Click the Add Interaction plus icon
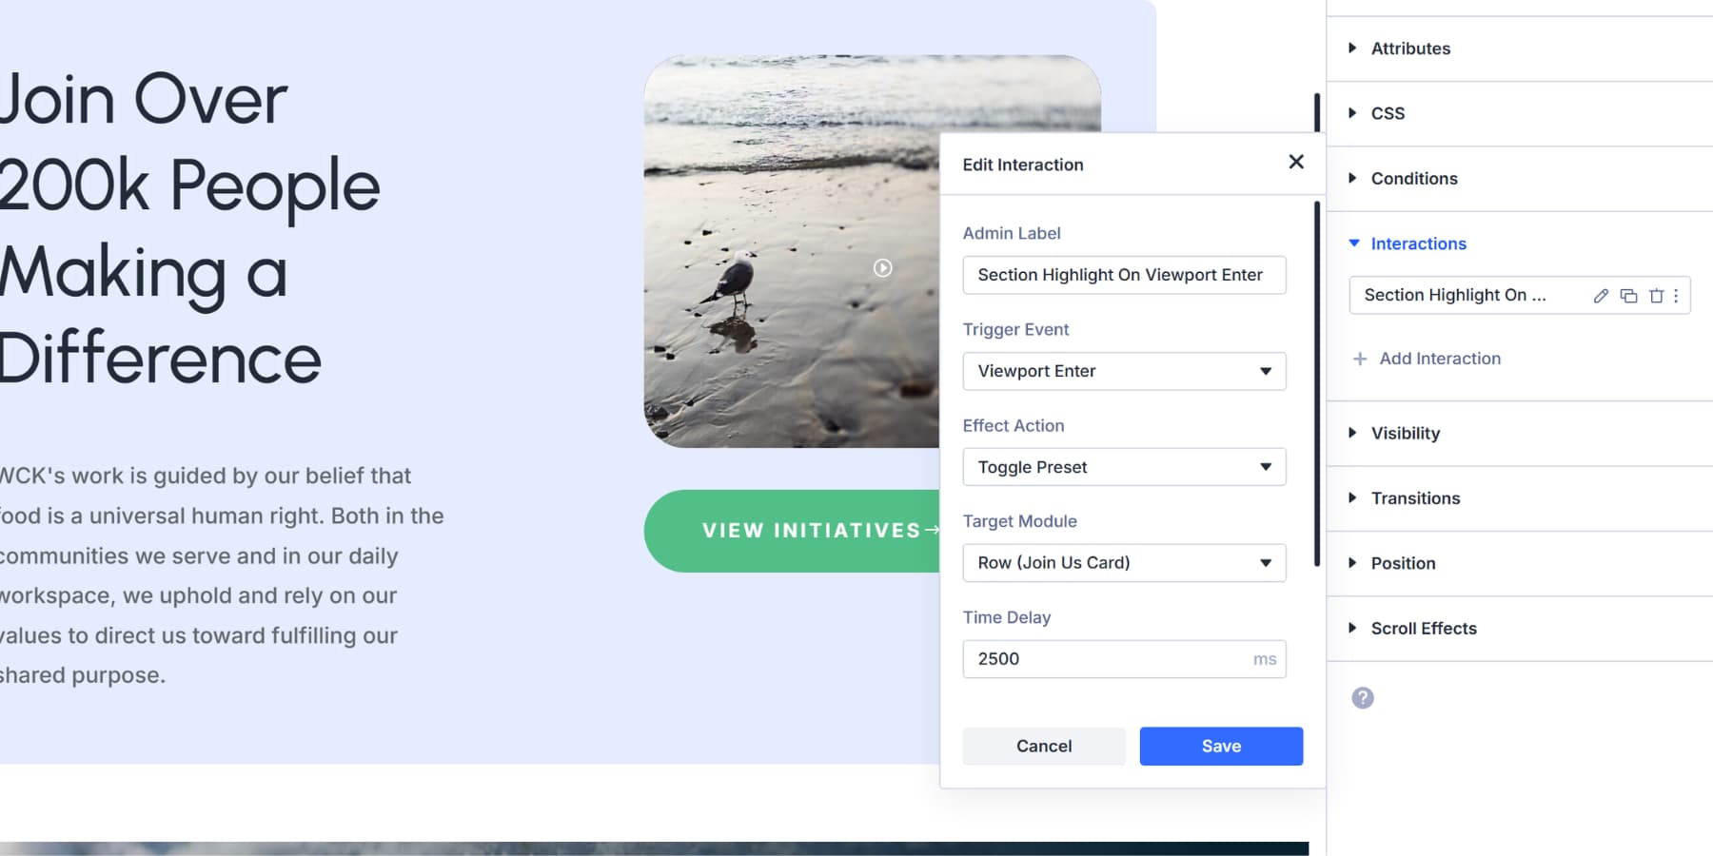 [1358, 359]
